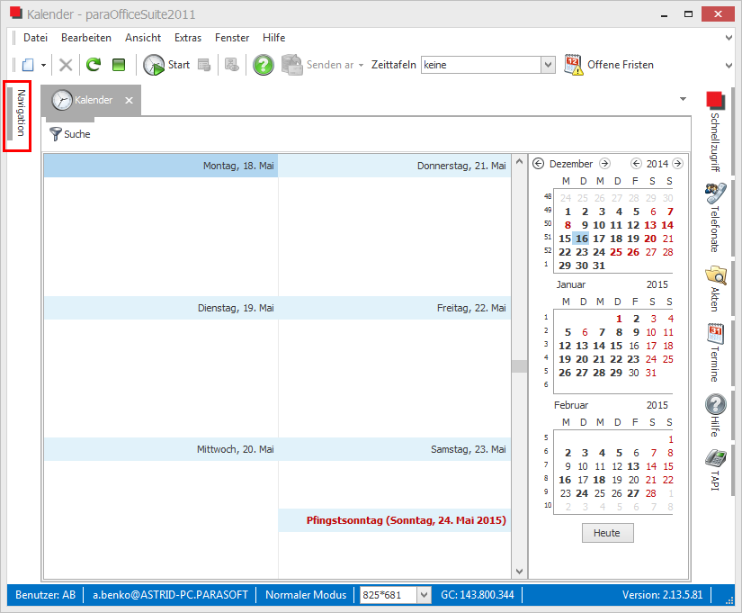The width and height of the screenshot is (742, 613).
Task: Click the Suche filter funnel icon
Action: click(x=56, y=134)
